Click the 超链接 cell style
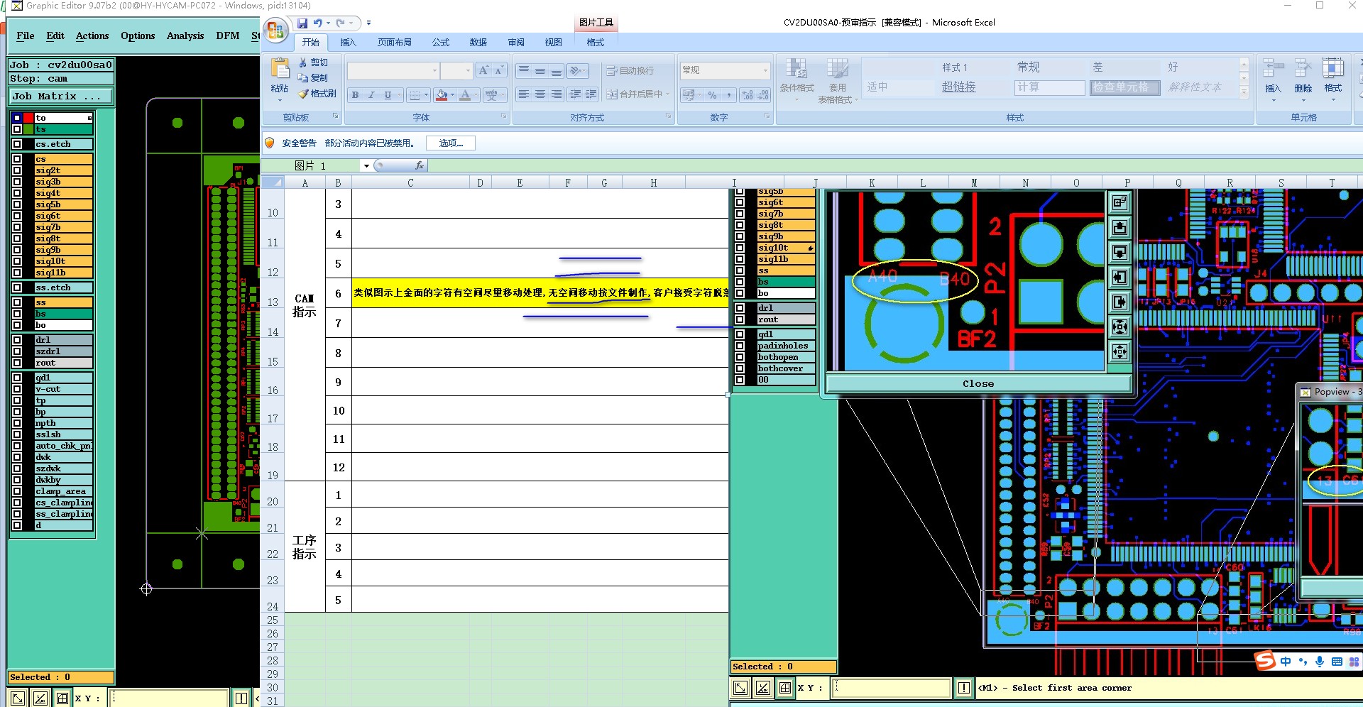 point(959,87)
